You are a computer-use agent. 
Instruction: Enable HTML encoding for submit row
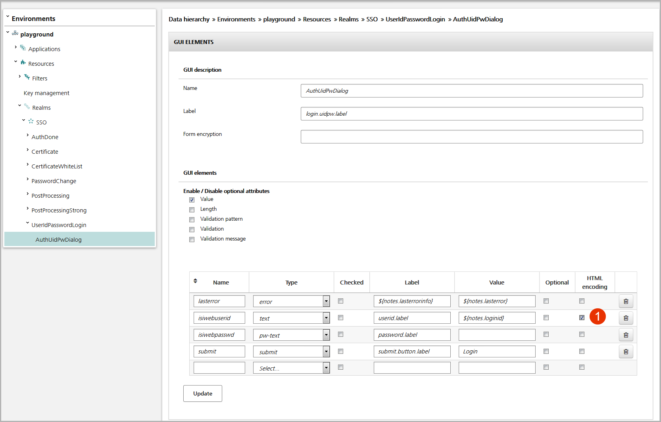coord(582,351)
